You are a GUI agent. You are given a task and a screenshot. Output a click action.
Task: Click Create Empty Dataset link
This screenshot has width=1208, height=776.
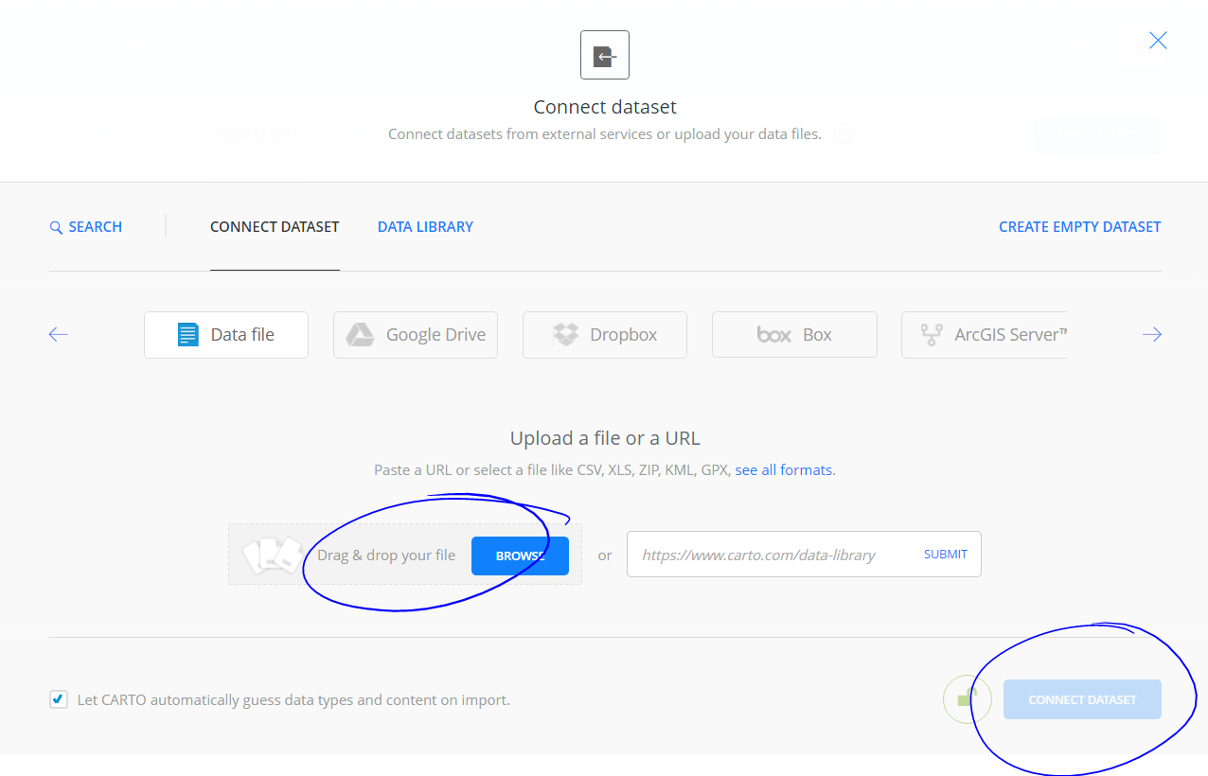pos(1079,227)
